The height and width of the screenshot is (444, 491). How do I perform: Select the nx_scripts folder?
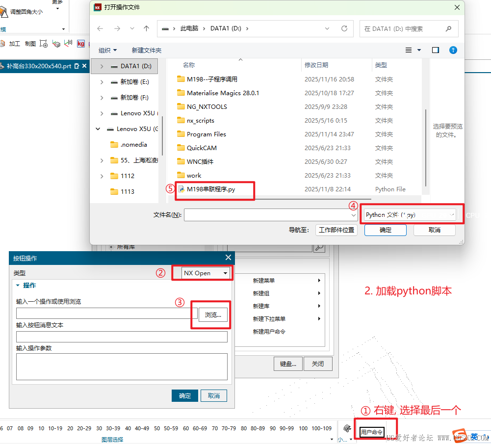pyautogui.click(x=201, y=121)
